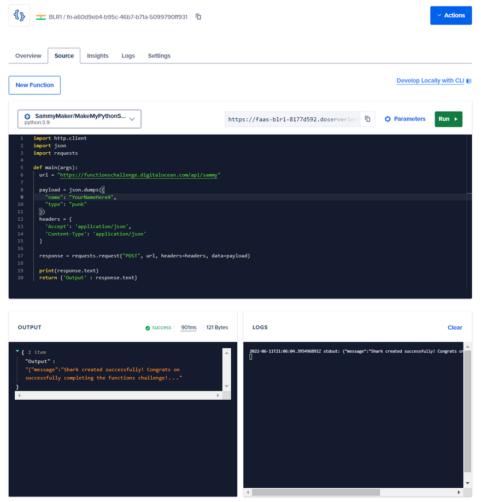Open the Actions dropdown menu
This screenshot has width=481, height=502.
click(x=450, y=15)
